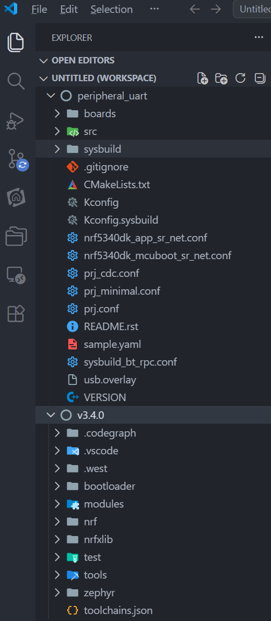Open toolchains.json file
Image resolution: width=271 pixels, height=621 pixels.
click(x=118, y=610)
